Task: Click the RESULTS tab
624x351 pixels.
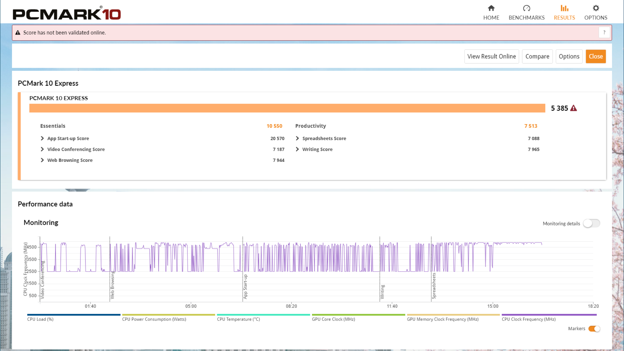Action: click(x=565, y=12)
